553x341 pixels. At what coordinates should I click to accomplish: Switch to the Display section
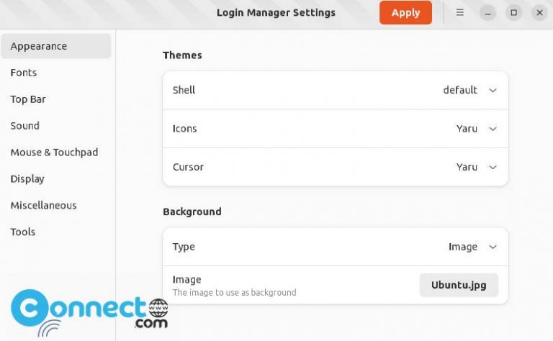27,179
